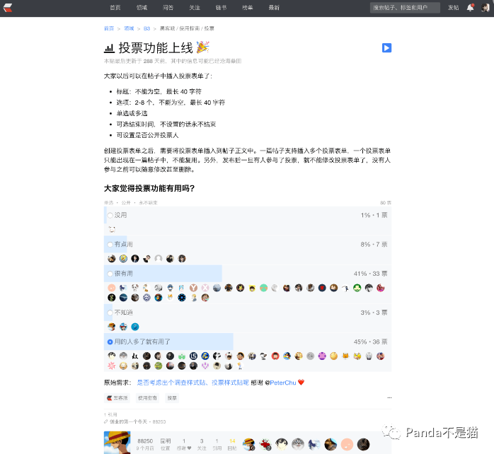Image resolution: width=494 pixels, height=454 pixels.
Task: Click the 3 关注 follow counter
Action: click(202, 444)
